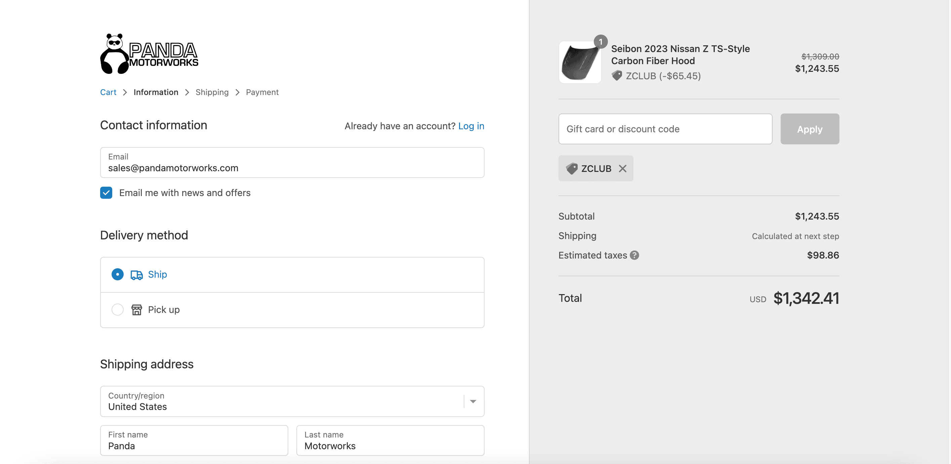Click the chevron between Shipping and Payment

(237, 92)
